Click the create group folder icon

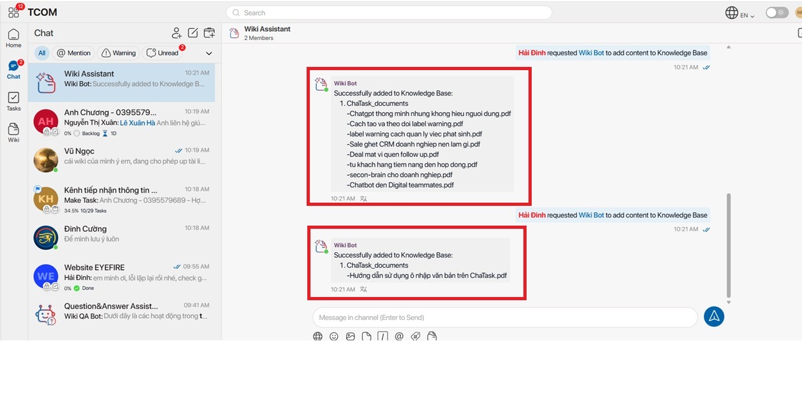pyautogui.click(x=209, y=33)
